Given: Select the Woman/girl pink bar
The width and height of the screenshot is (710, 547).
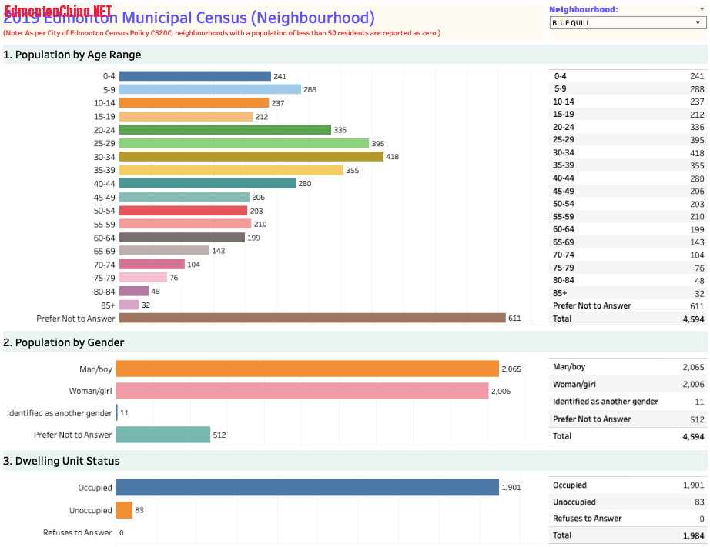Looking at the screenshot, I should point(302,391).
